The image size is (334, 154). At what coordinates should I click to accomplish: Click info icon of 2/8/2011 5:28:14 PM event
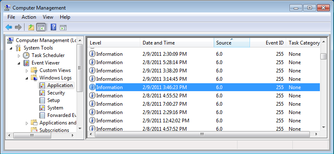pos(92,62)
